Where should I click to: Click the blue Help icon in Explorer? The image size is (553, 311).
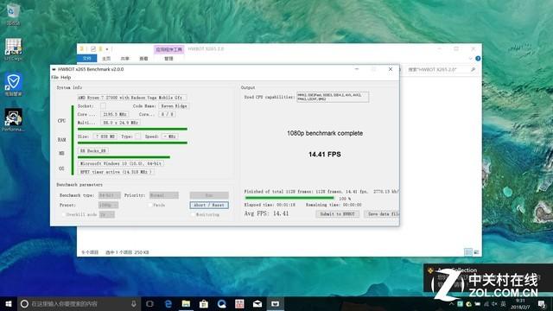tap(478, 59)
